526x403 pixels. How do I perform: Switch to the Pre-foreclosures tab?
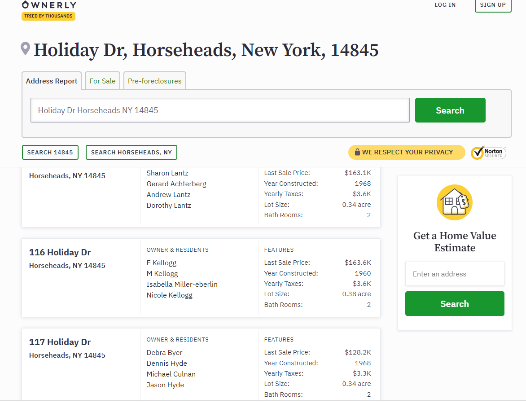(x=154, y=81)
